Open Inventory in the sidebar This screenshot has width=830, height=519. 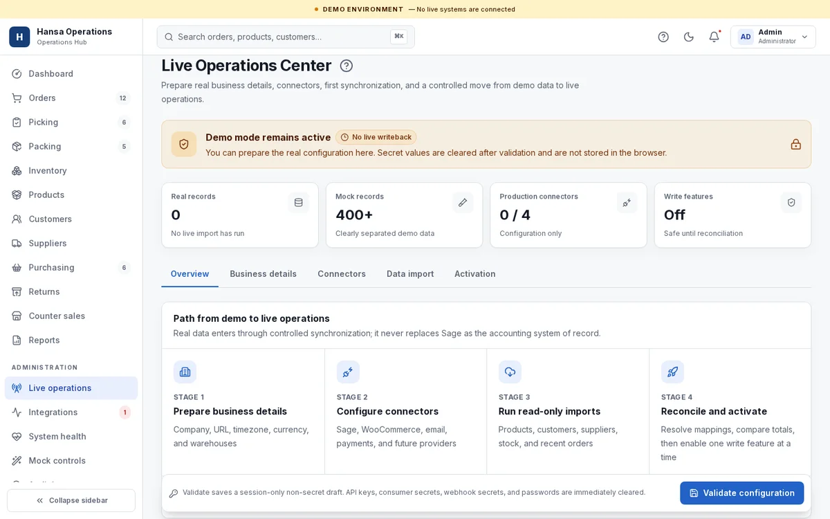click(x=71, y=171)
